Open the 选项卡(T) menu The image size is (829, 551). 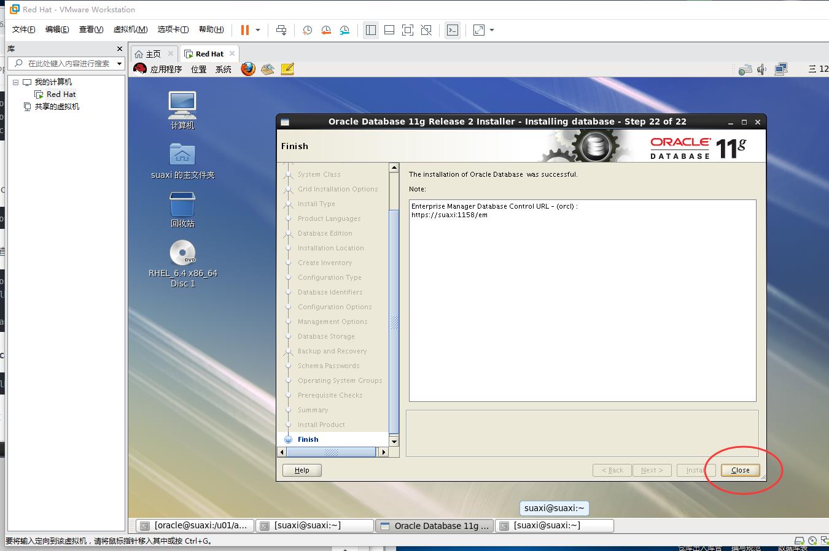[173, 29]
